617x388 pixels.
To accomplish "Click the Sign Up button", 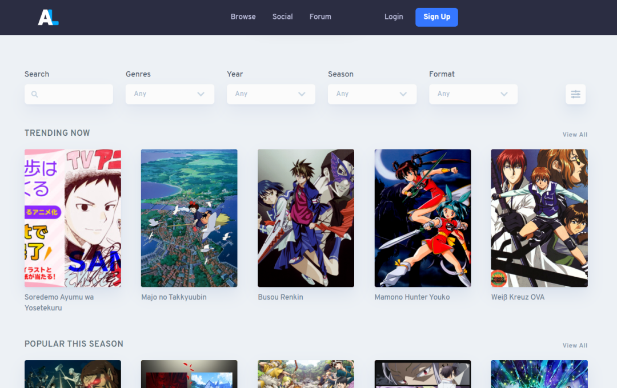I will pos(437,17).
